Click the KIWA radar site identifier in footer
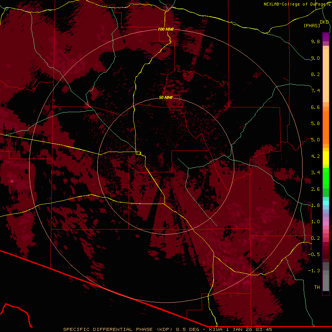This screenshot has width=332, height=332. click(x=216, y=329)
